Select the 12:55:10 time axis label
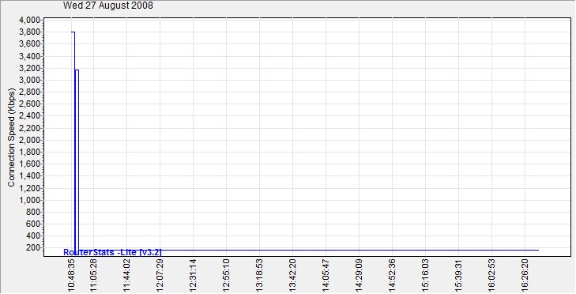The height and width of the screenshot is (294, 576). click(x=226, y=275)
